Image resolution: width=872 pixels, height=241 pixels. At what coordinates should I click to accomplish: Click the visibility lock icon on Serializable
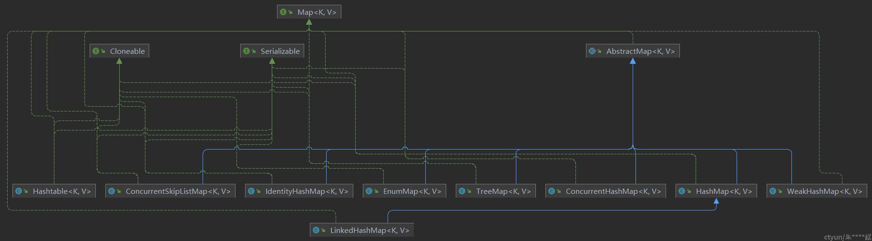[x=254, y=51]
